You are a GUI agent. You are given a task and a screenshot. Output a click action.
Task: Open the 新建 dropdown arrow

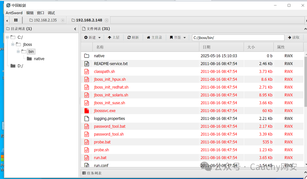pos(99,38)
